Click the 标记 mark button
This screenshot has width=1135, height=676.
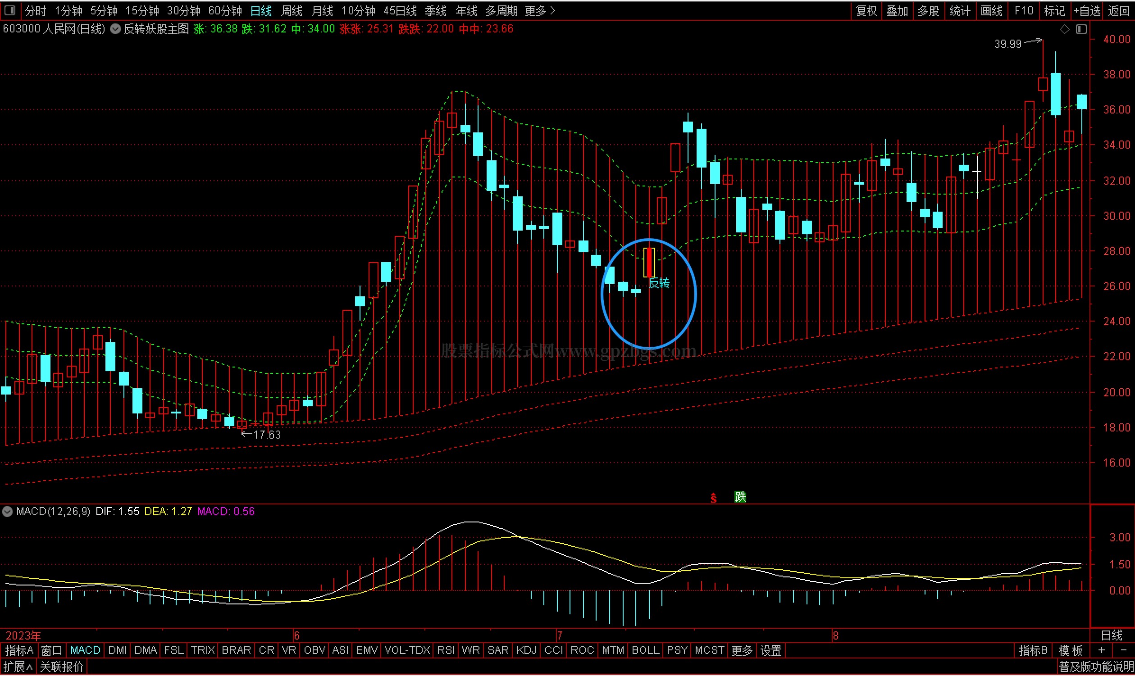(1054, 10)
